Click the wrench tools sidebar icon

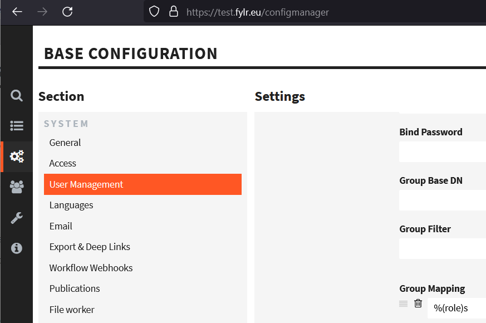[x=17, y=218]
